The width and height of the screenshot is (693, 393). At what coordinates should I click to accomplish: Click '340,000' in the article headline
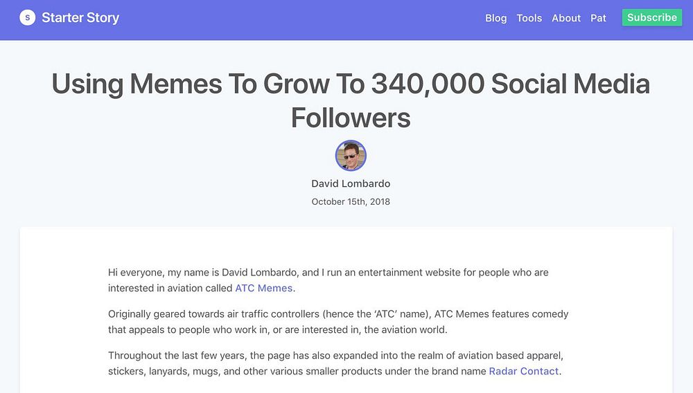tap(428, 84)
